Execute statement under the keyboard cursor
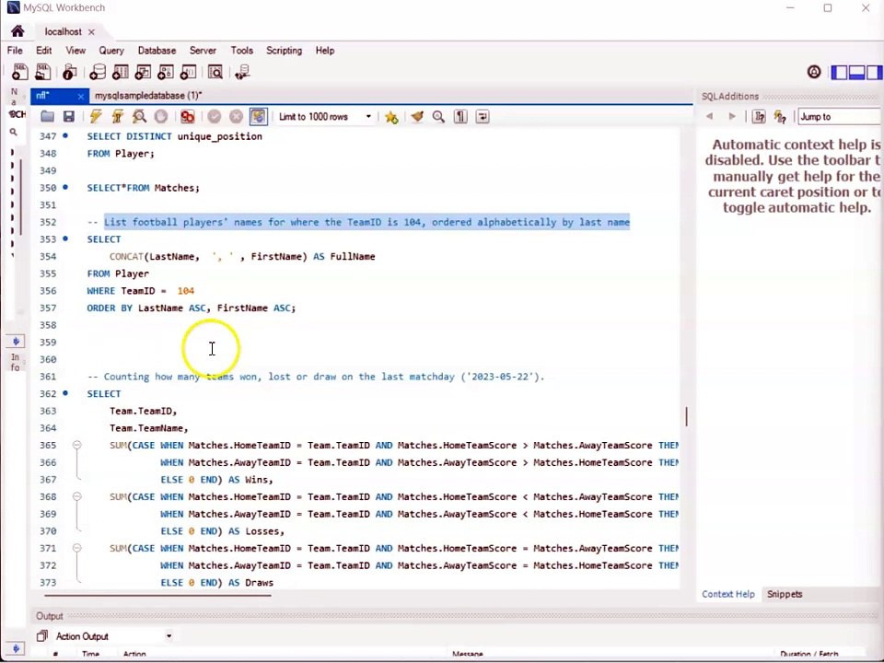The image size is (884, 663). 117,117
